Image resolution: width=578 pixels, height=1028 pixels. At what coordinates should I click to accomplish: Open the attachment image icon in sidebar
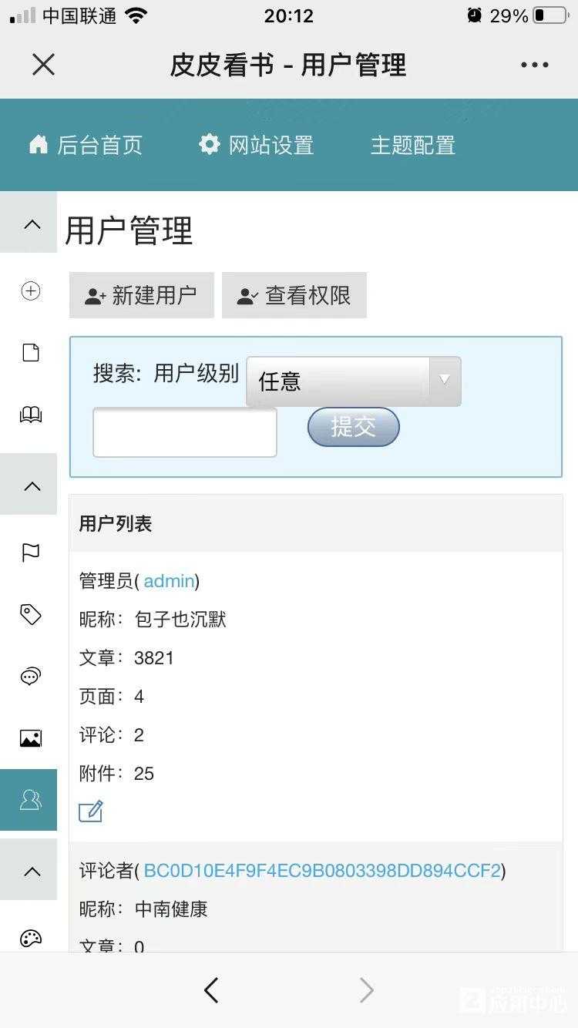click(x=30, y=738)
